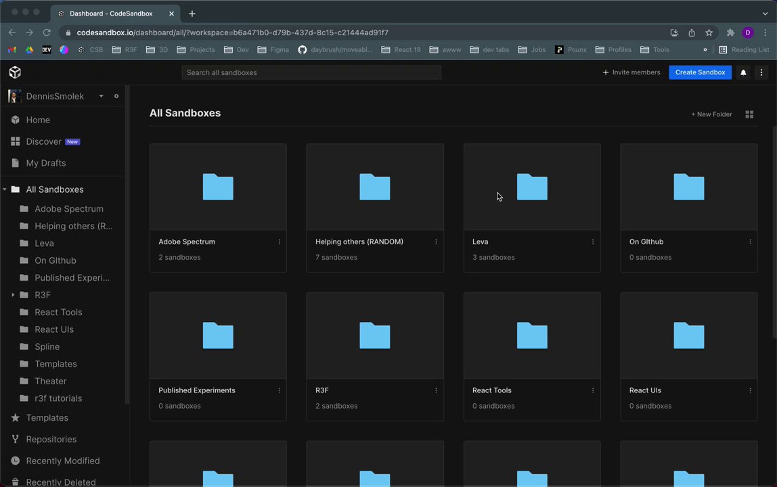This screenshot has height=487, width=777.
Task: Click the CodeSandbox logo icon
Action: point(15,72)
